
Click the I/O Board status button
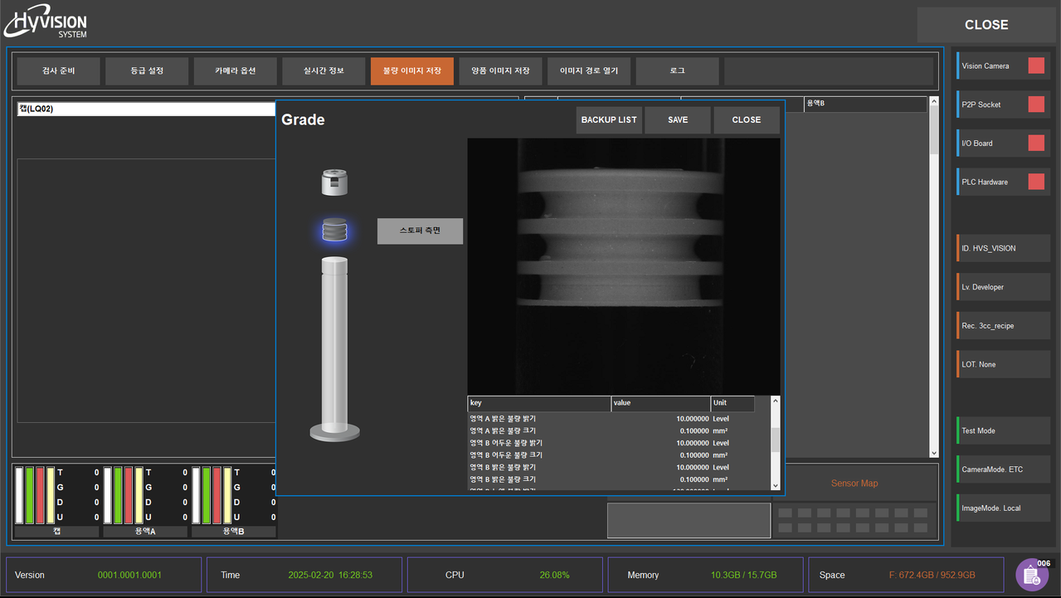(x=1003, y=143)
